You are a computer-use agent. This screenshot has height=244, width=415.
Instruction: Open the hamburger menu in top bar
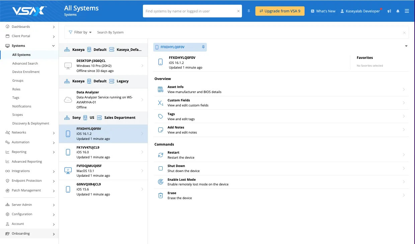point(407,11)
